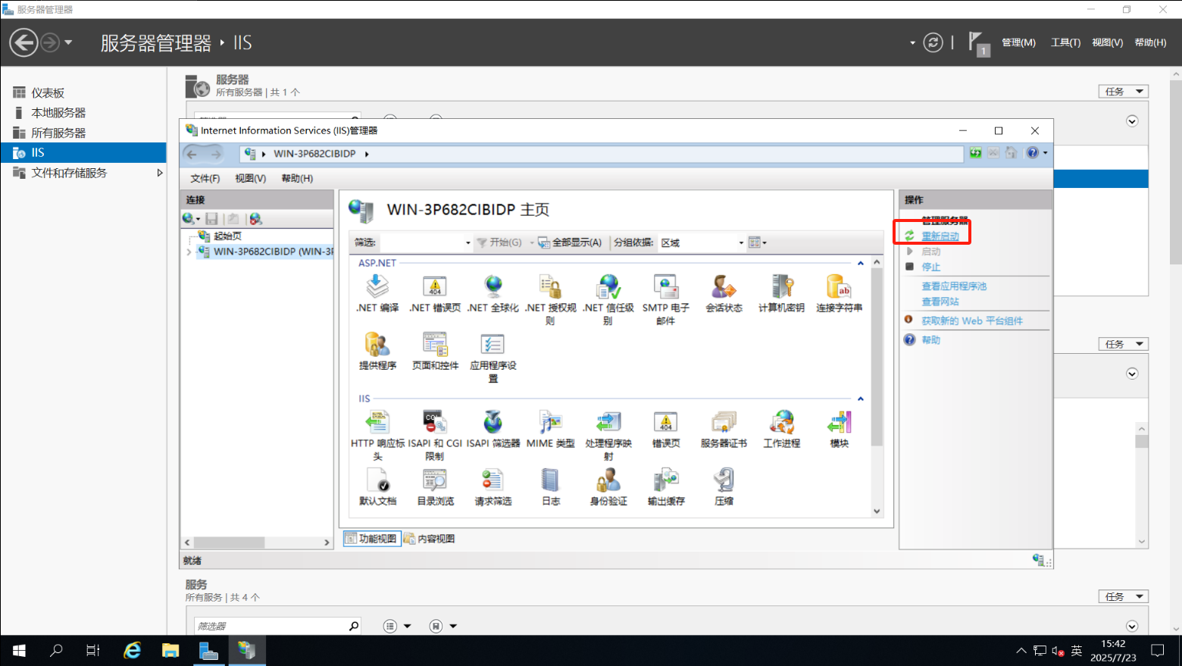
Task: Open File Explorer from the taskbar
Action: (170, 650)
